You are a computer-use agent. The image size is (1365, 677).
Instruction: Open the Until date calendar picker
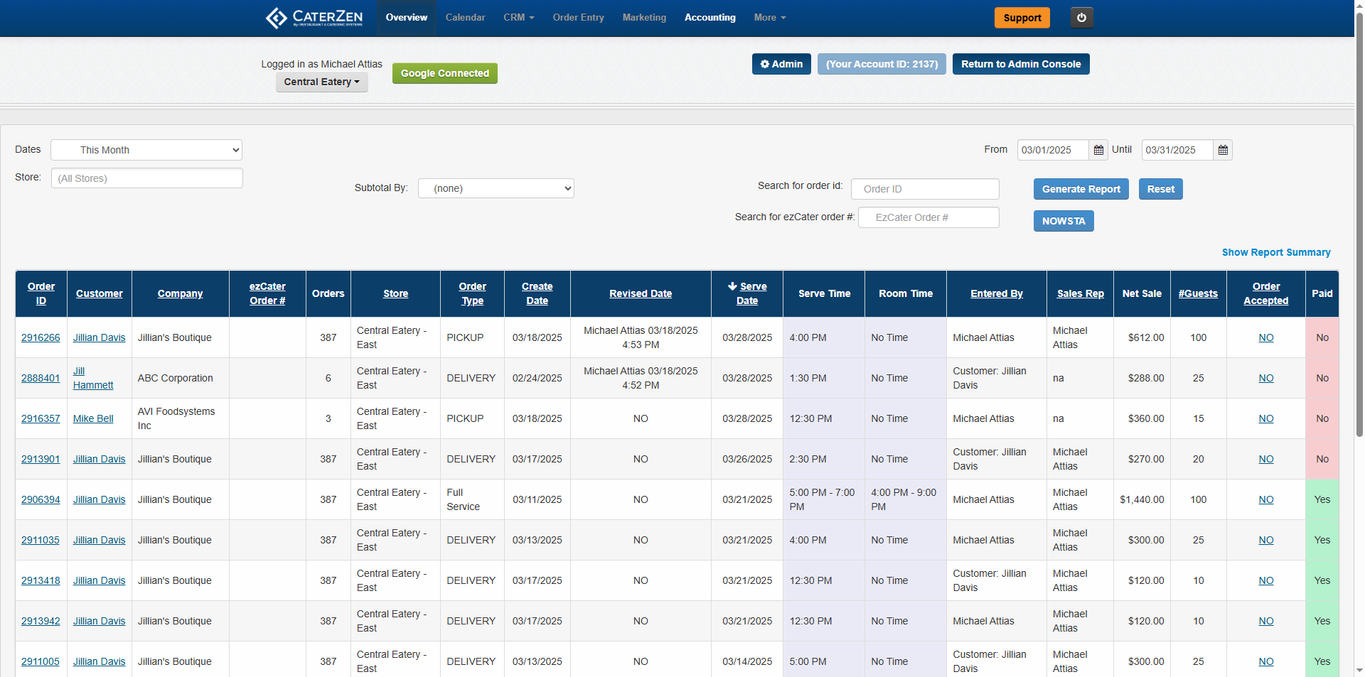[x=1223, y=150]
